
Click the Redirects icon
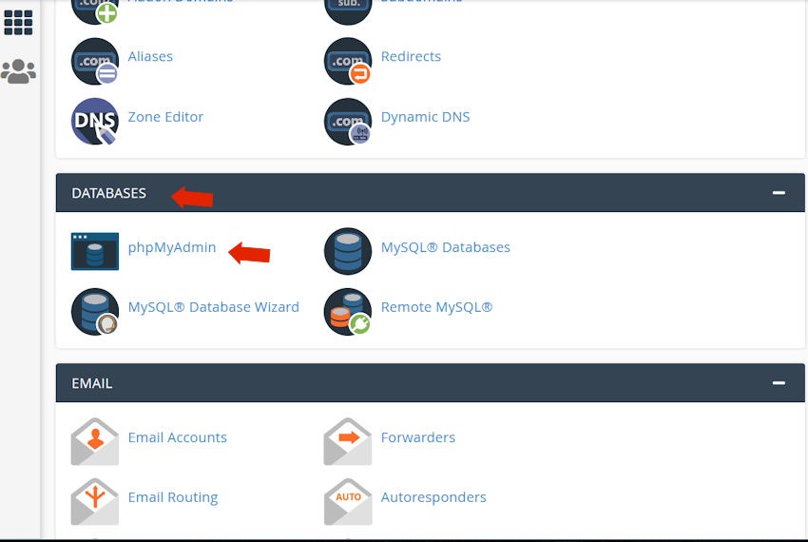(x=348, y=62)
